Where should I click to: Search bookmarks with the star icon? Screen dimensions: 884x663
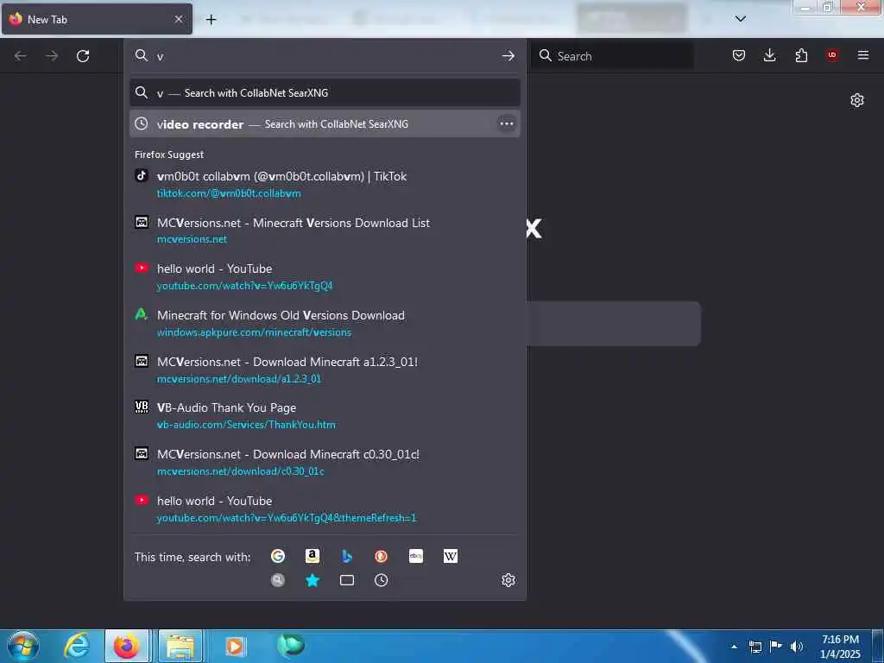313,580
